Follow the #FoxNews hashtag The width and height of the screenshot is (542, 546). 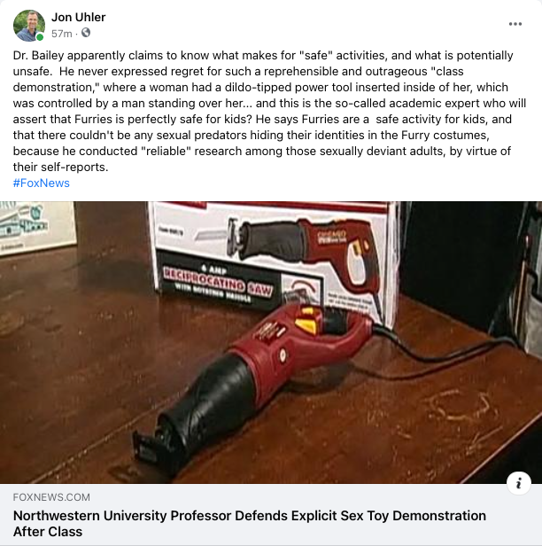coord(42,183)
